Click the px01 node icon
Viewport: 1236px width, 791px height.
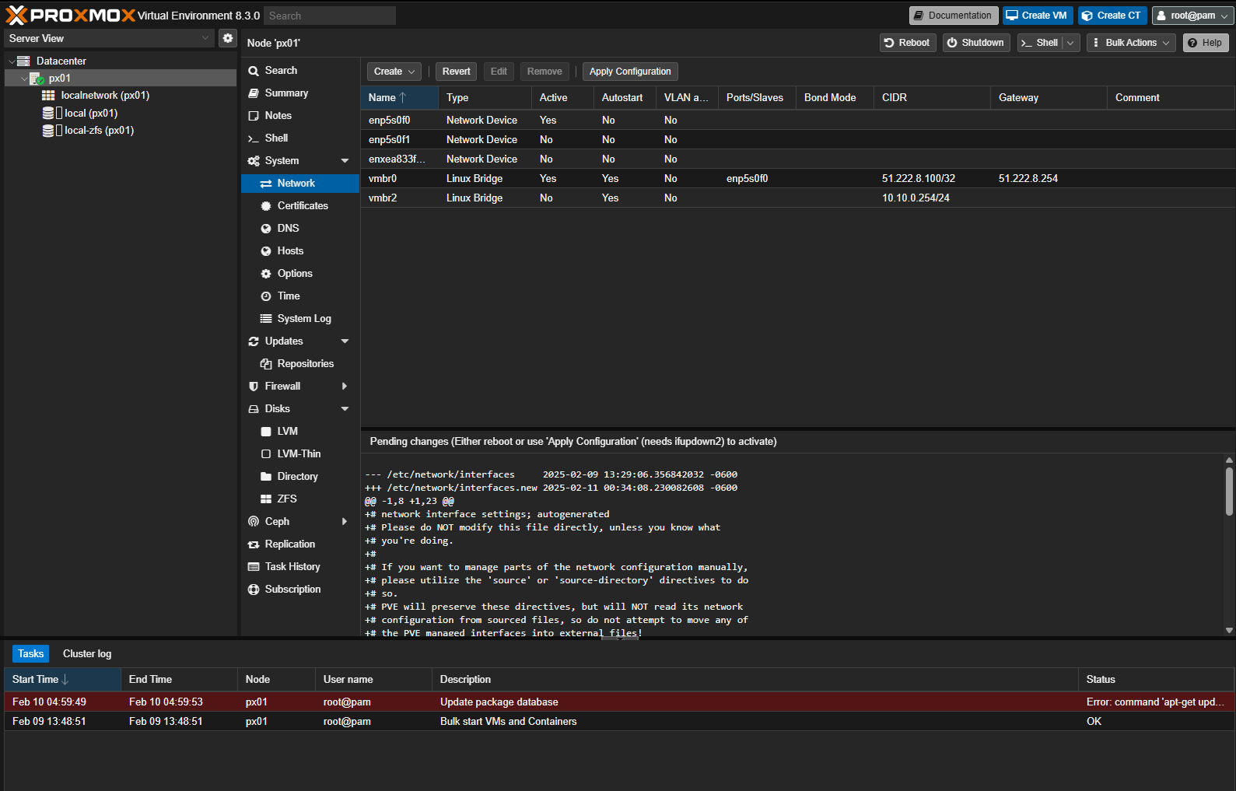[x=37, y=78]
